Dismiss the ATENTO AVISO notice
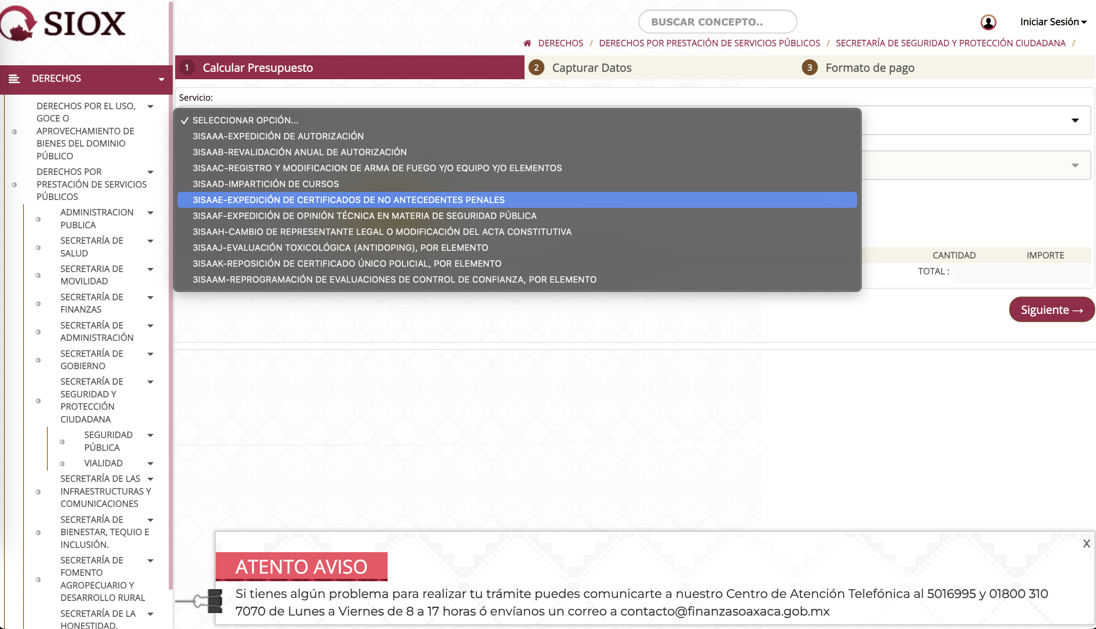The height and width of the screenshot is (629, 1096). [1088, 544]
